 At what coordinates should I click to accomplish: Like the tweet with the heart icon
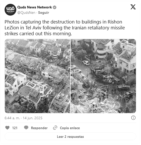coord(7,128)
